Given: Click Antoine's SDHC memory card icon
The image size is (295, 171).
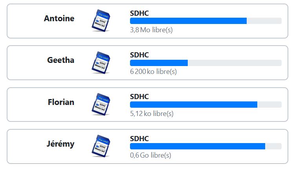Looking at the screenshot, I should [101, 21].
